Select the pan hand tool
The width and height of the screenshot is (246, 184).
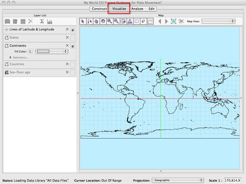click(103, 21)
